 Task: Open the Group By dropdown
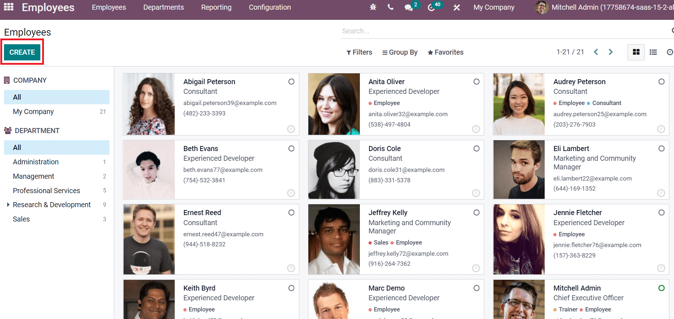[x=400, y=52]
